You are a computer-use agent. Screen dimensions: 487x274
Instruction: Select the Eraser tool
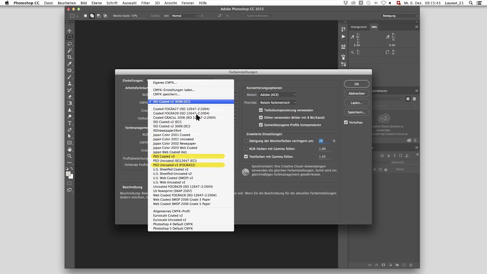(x=70, y=97)
